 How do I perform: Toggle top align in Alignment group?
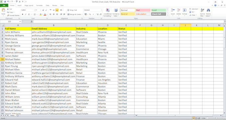(x=51, y=10)
